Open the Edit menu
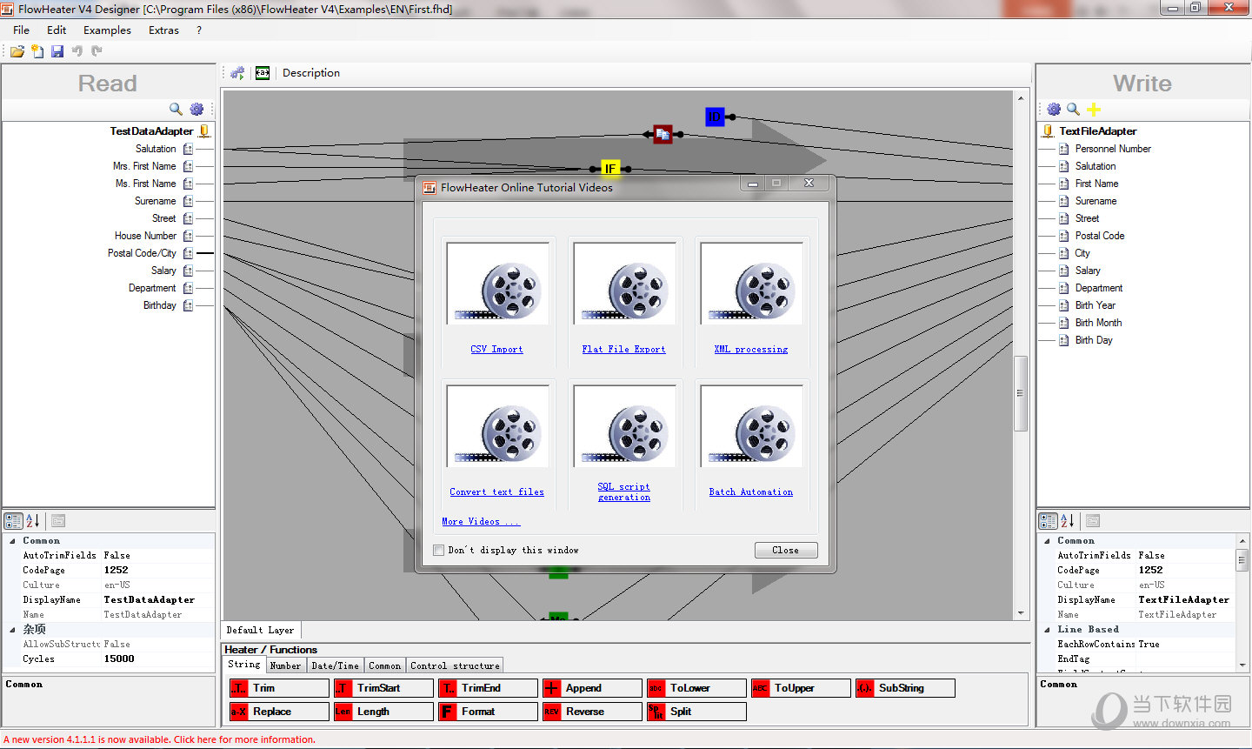This screenshot has height=749, width=1252. coord(57,30)
